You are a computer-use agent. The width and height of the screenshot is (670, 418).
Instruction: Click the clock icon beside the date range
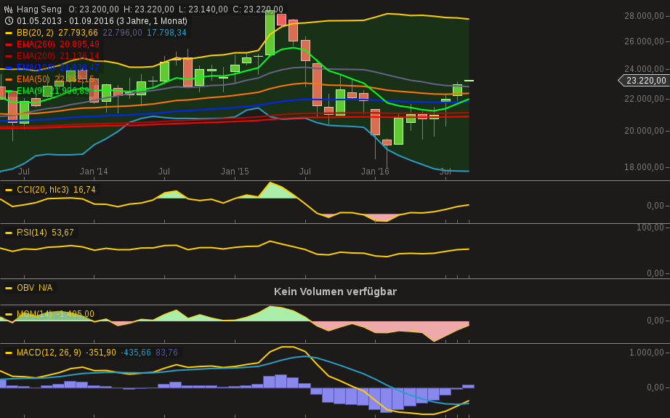tap(9, 20)
